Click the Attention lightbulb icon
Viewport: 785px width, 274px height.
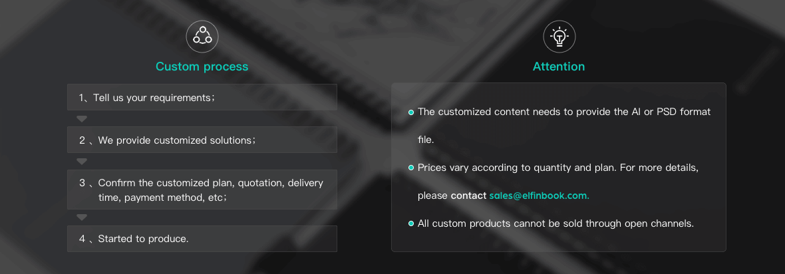click(559, 37)
